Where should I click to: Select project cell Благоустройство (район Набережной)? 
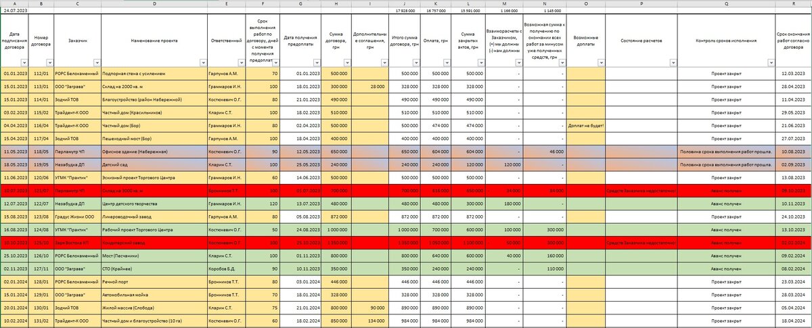point(155,99)
